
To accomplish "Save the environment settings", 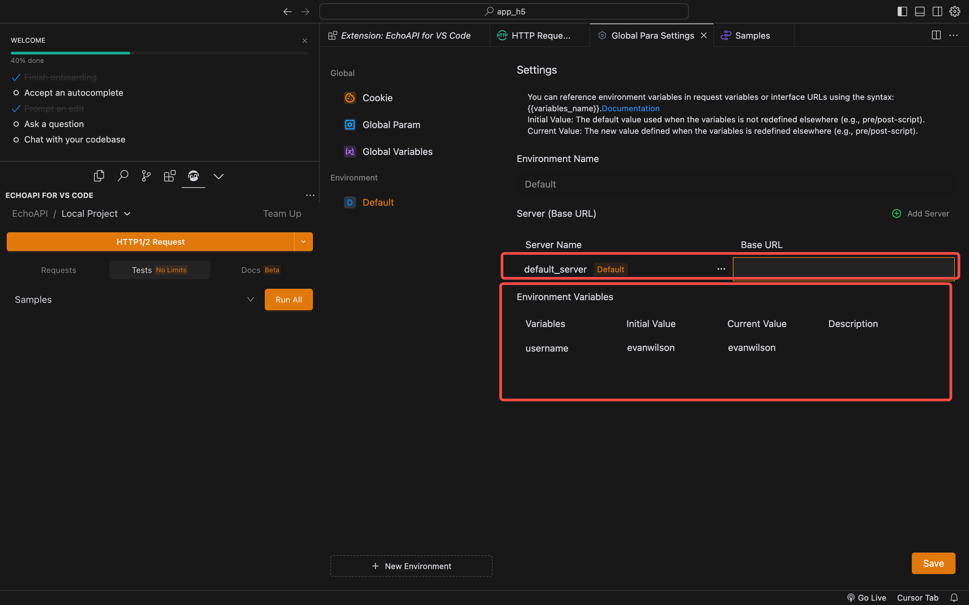I will 933,563.
